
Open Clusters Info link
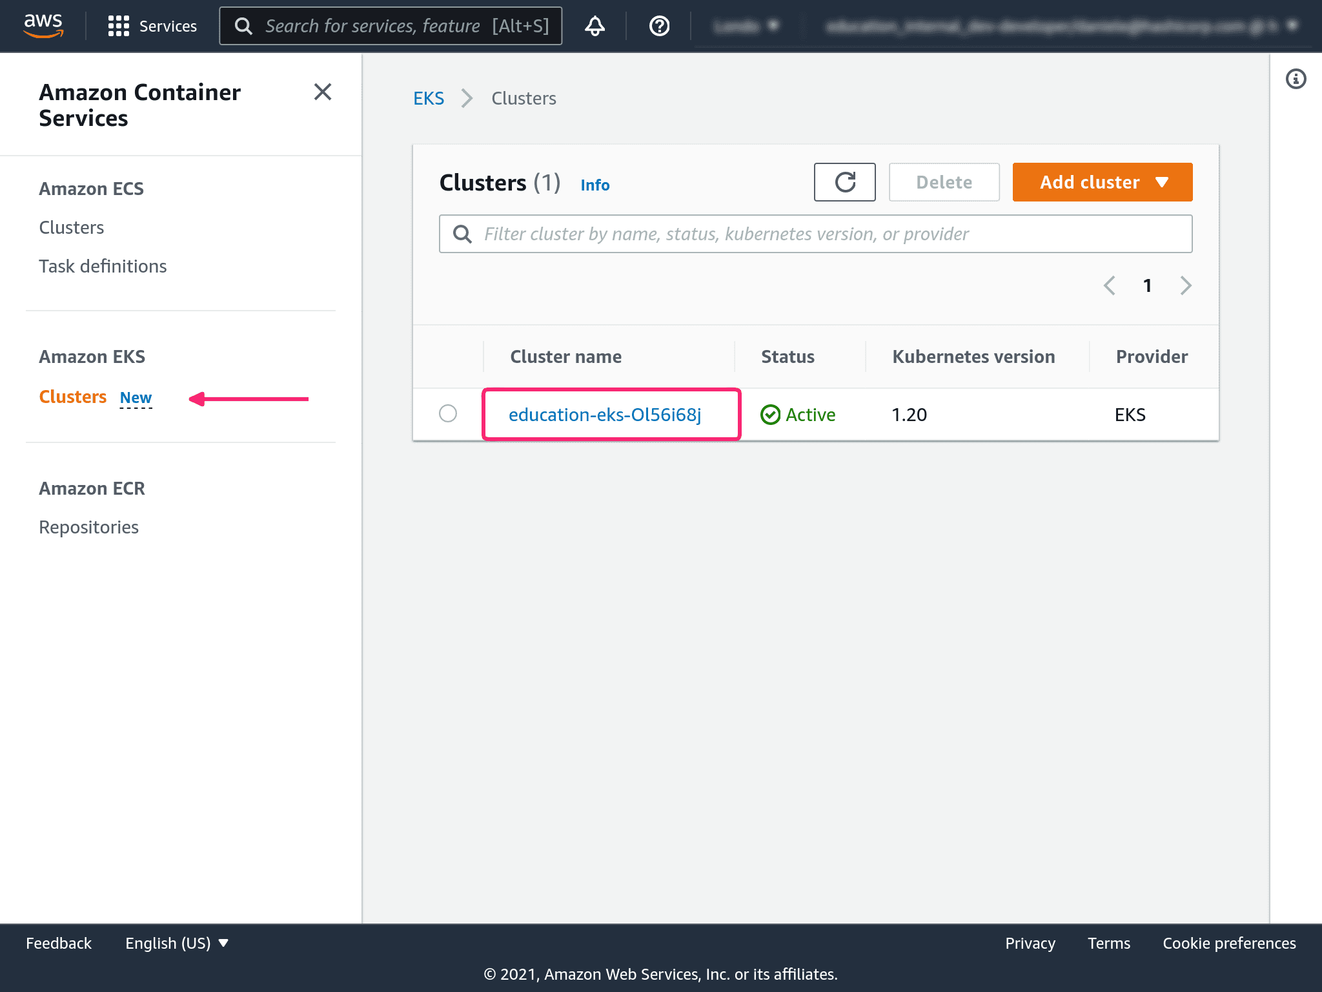pyautogui.click(x=595, y=185)
